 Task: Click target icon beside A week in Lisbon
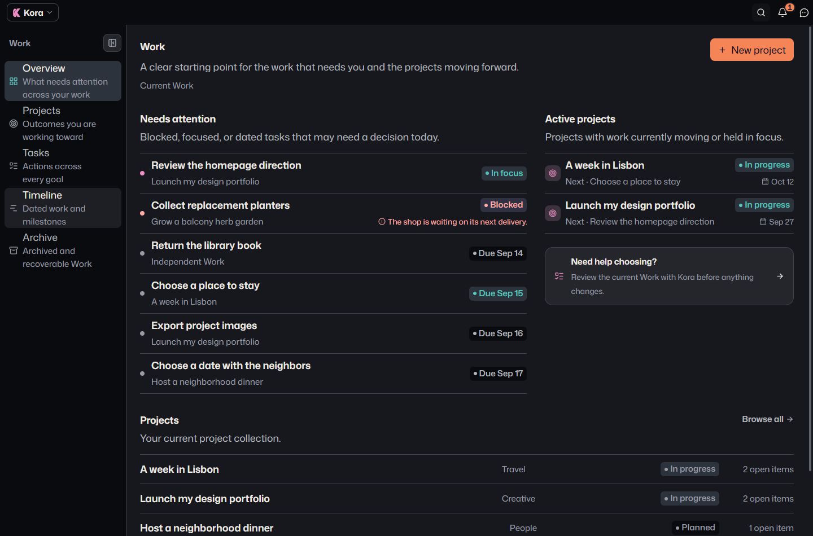553,173
